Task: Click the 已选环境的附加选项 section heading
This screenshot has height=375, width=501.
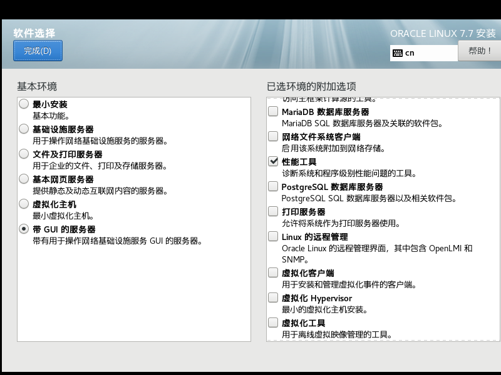Action: point(311,86)
